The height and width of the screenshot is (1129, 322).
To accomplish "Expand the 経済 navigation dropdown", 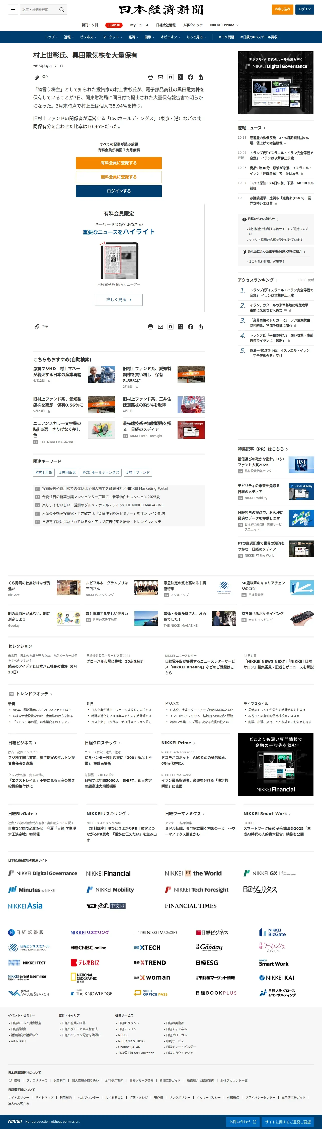I will (133, 37).
